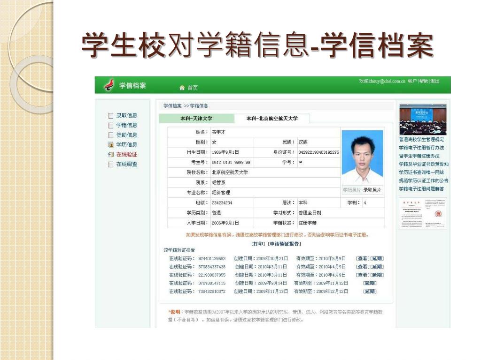Click 查看 for code 379834337438
Viewport: 481px width, 360px height.
[x=363, y=267]
